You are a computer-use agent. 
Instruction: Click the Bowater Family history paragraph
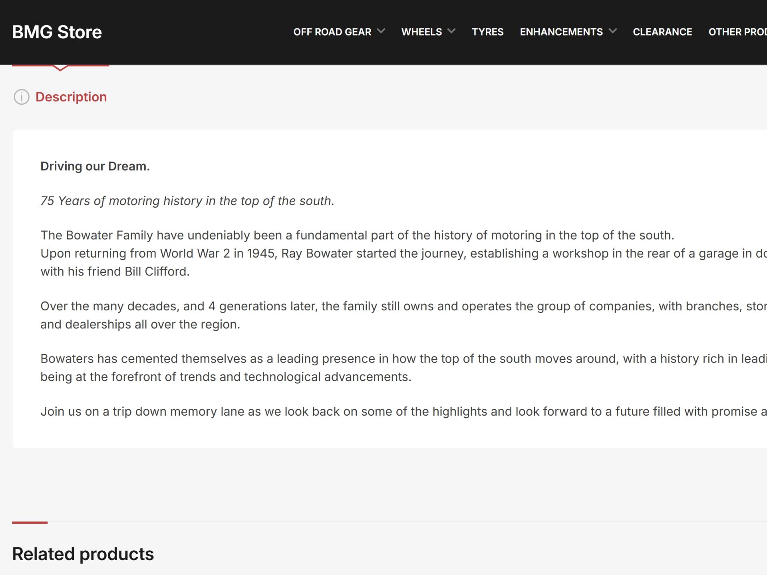[x=403, y=253]
